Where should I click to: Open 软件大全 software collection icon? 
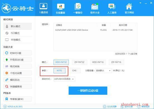tap(95, 6)
